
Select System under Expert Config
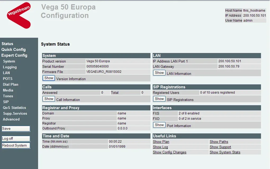pos(9,61)
